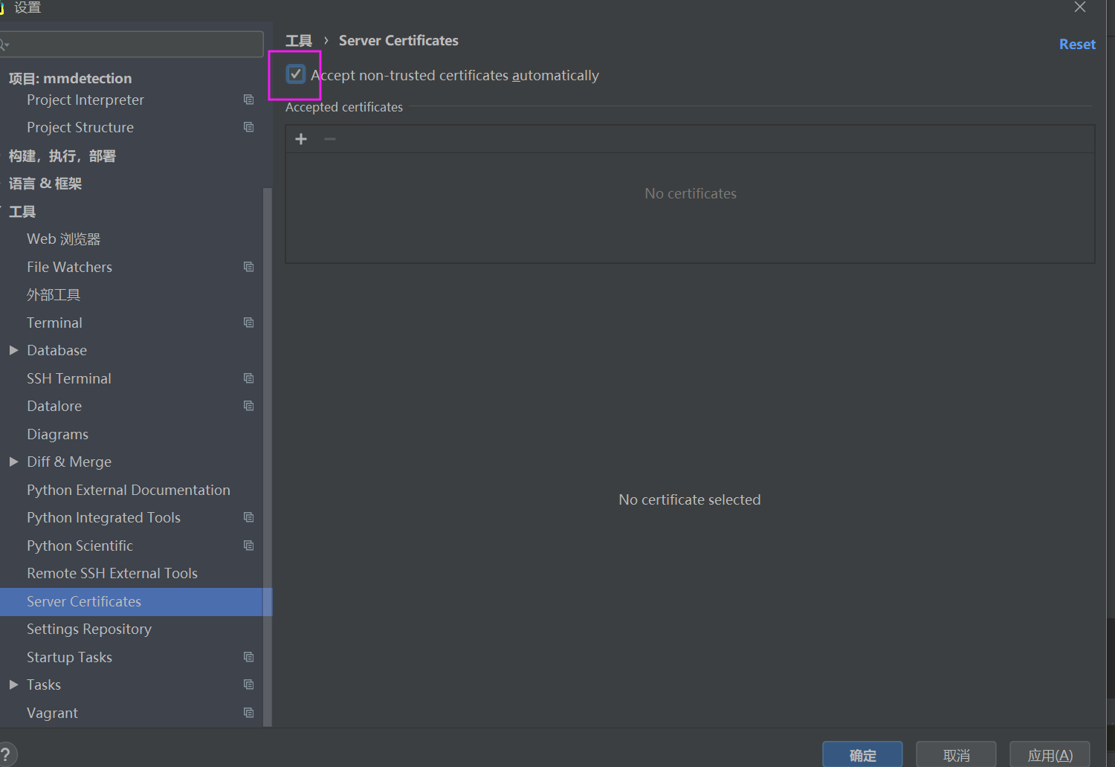Click the copy-settings icon next to File Watchers
1115x767 pixels.
coord(248,266)
